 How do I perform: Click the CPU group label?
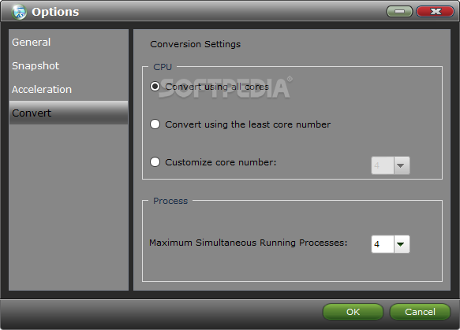point(163,67)
